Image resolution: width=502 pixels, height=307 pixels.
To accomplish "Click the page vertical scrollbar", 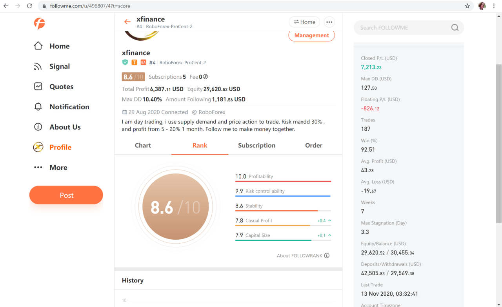I will click(x=499, y=144).
